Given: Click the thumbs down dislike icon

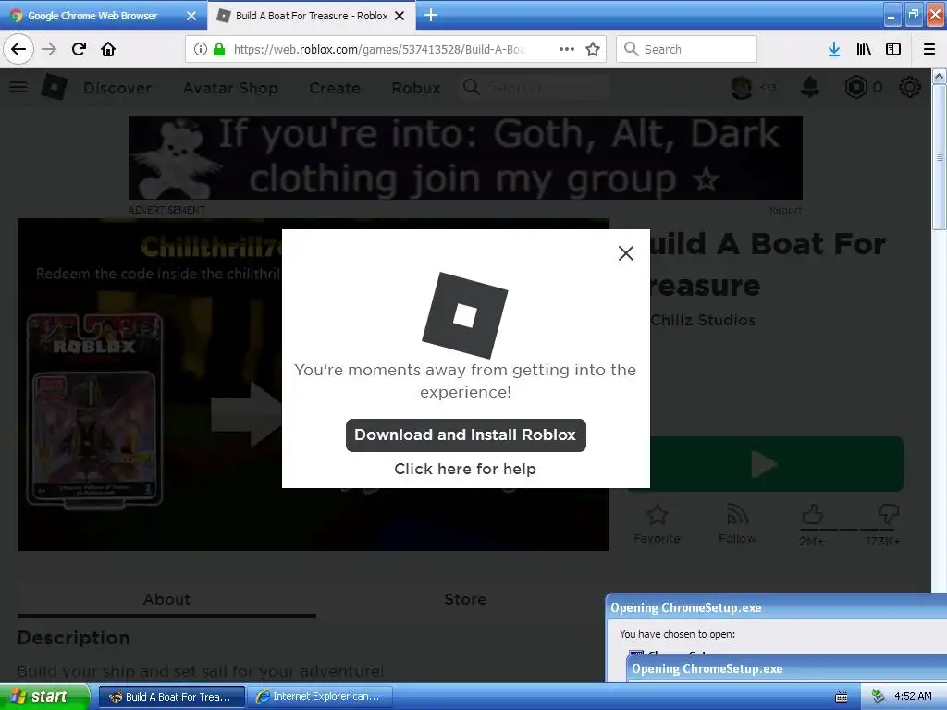Looking at the screenshot, I should click(x=888, y=515).
